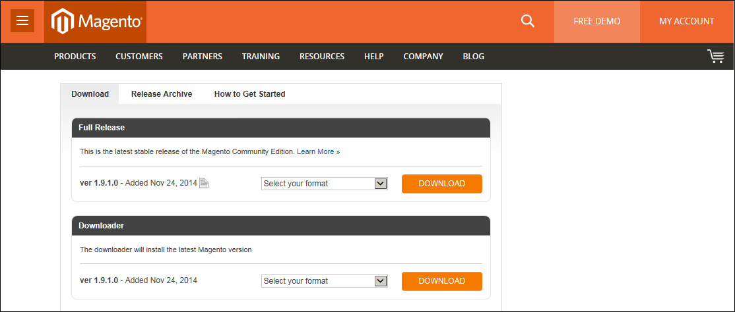Open the HELP menu
This screenshot has width=735, height=312.
coord(374,57)
